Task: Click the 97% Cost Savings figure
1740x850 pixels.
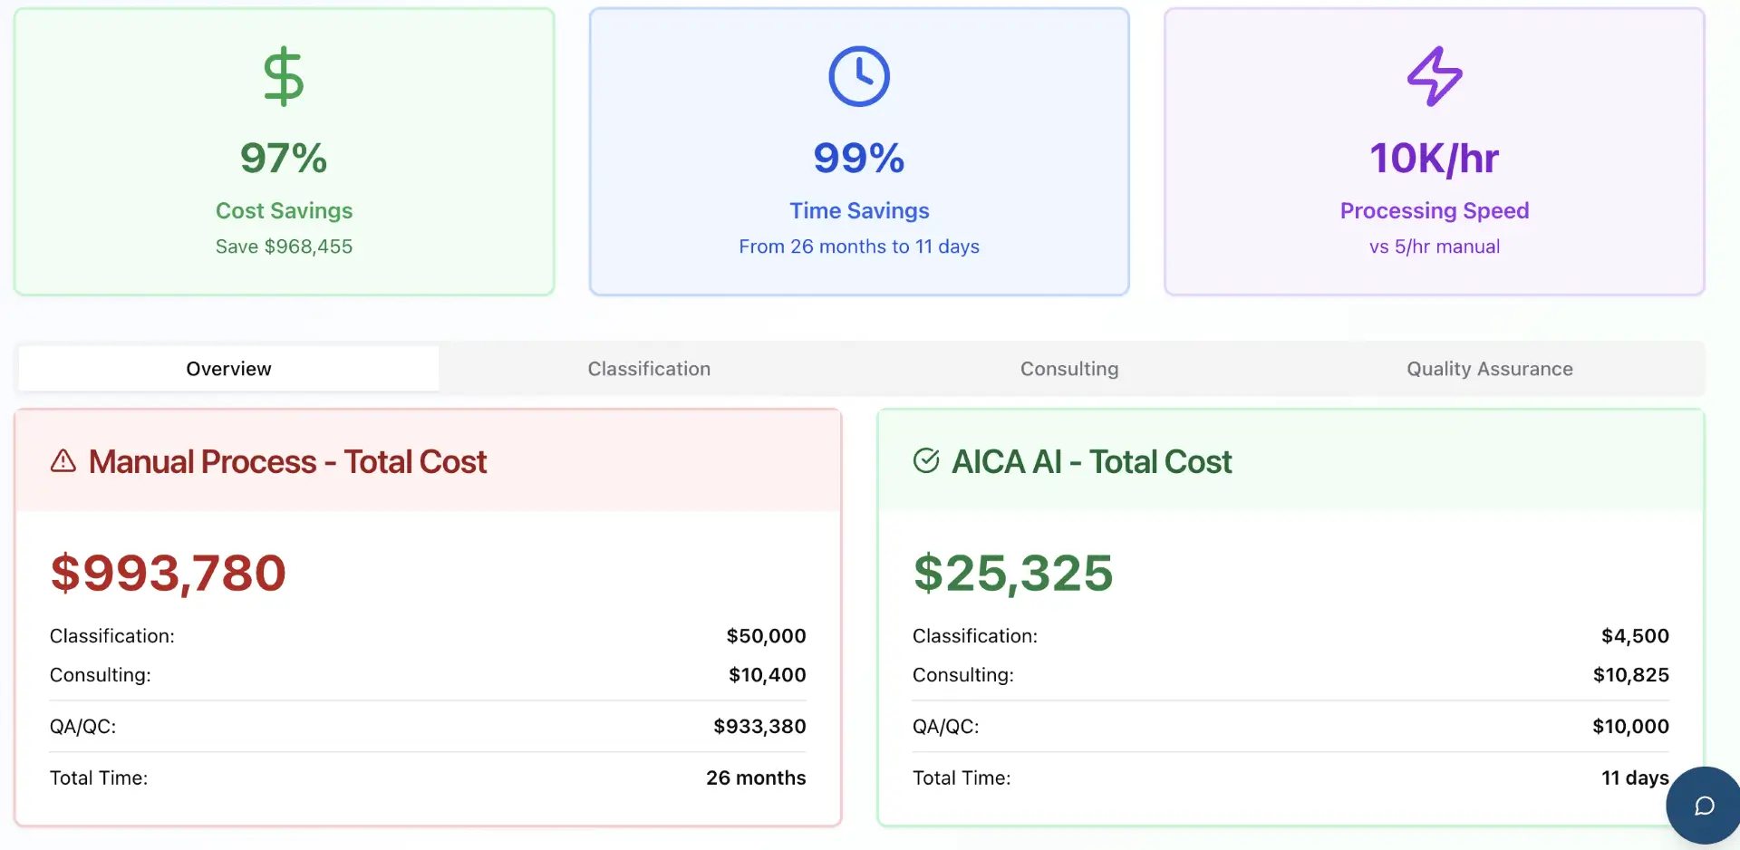Action: pyautogui.click(x=283, y=159)
